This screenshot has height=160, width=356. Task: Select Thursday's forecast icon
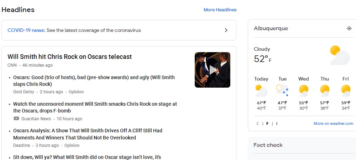325,91
